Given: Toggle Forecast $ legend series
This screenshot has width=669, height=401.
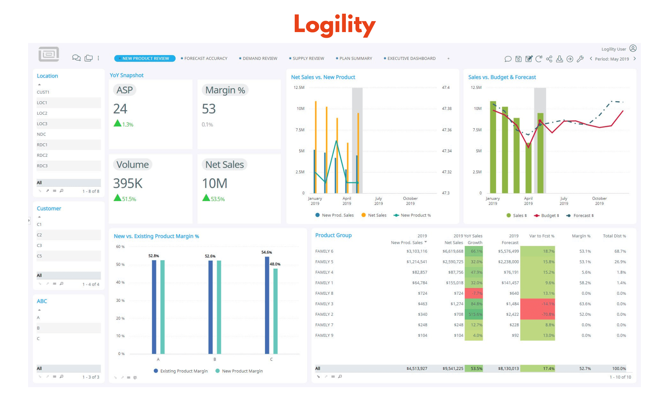Looking at the screenshot, I should [580, 216].
